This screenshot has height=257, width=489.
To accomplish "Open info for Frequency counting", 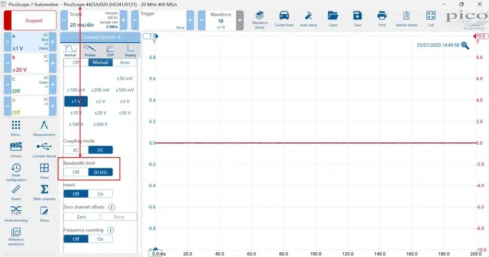I will coord(110,230).
